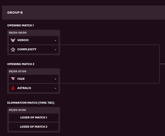The image size is (165, 136).
Task: Select the Heroic team row
Action: (34, 40)
